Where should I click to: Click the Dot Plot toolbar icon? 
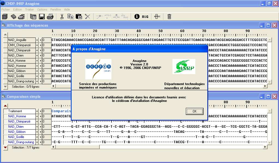pyautogui.click(x=125, y=17)
